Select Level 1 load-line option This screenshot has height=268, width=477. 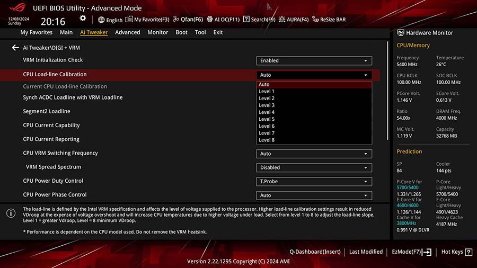coord(314,92)
